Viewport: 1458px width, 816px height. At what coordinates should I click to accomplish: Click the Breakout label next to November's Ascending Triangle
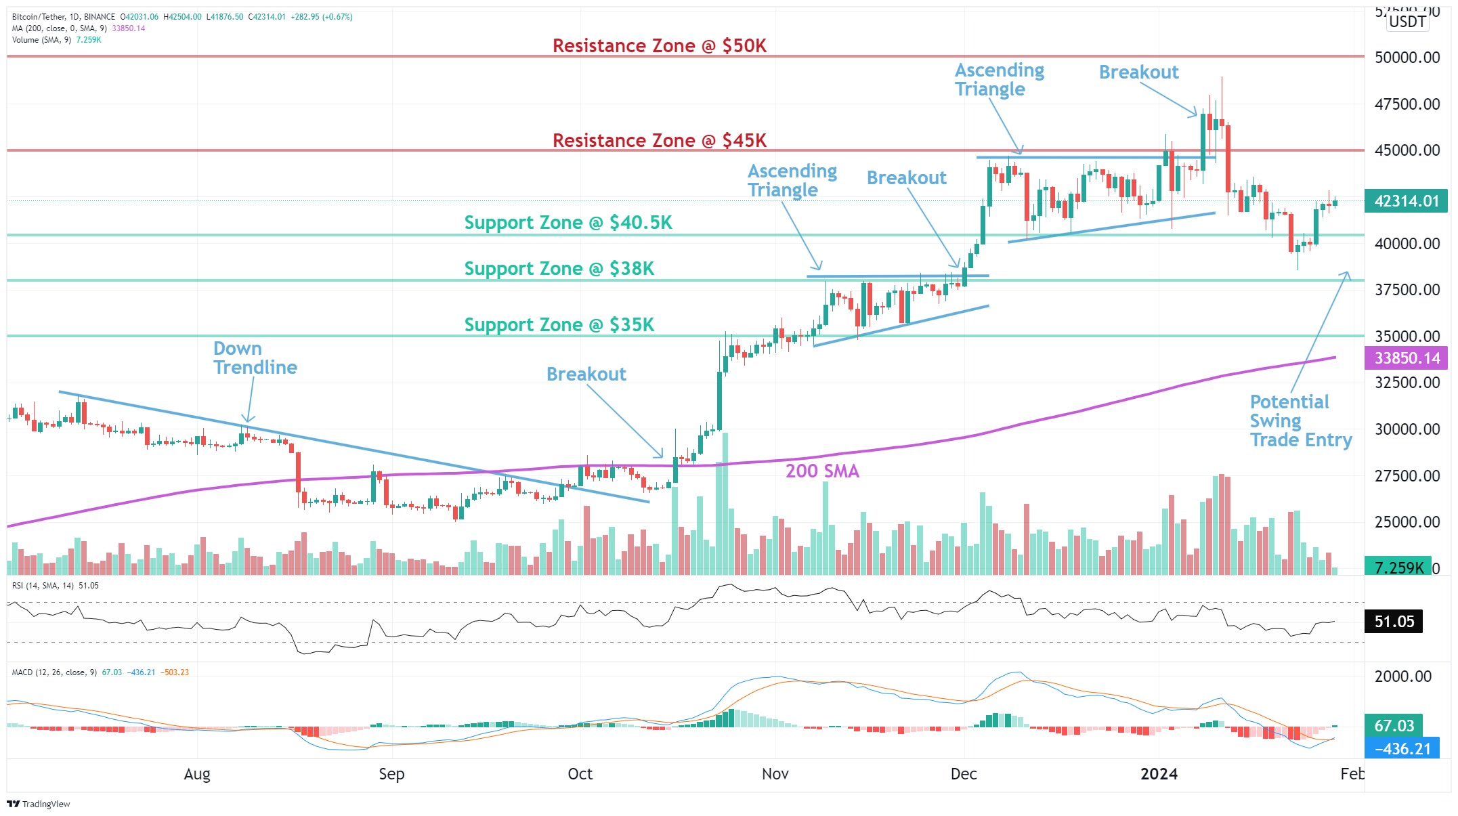pos(907,177)
